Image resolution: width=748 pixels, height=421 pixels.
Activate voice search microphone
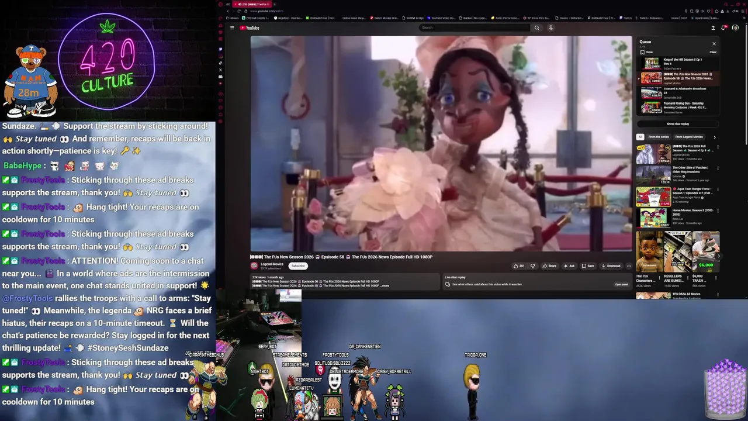click(x=550, y=27)
